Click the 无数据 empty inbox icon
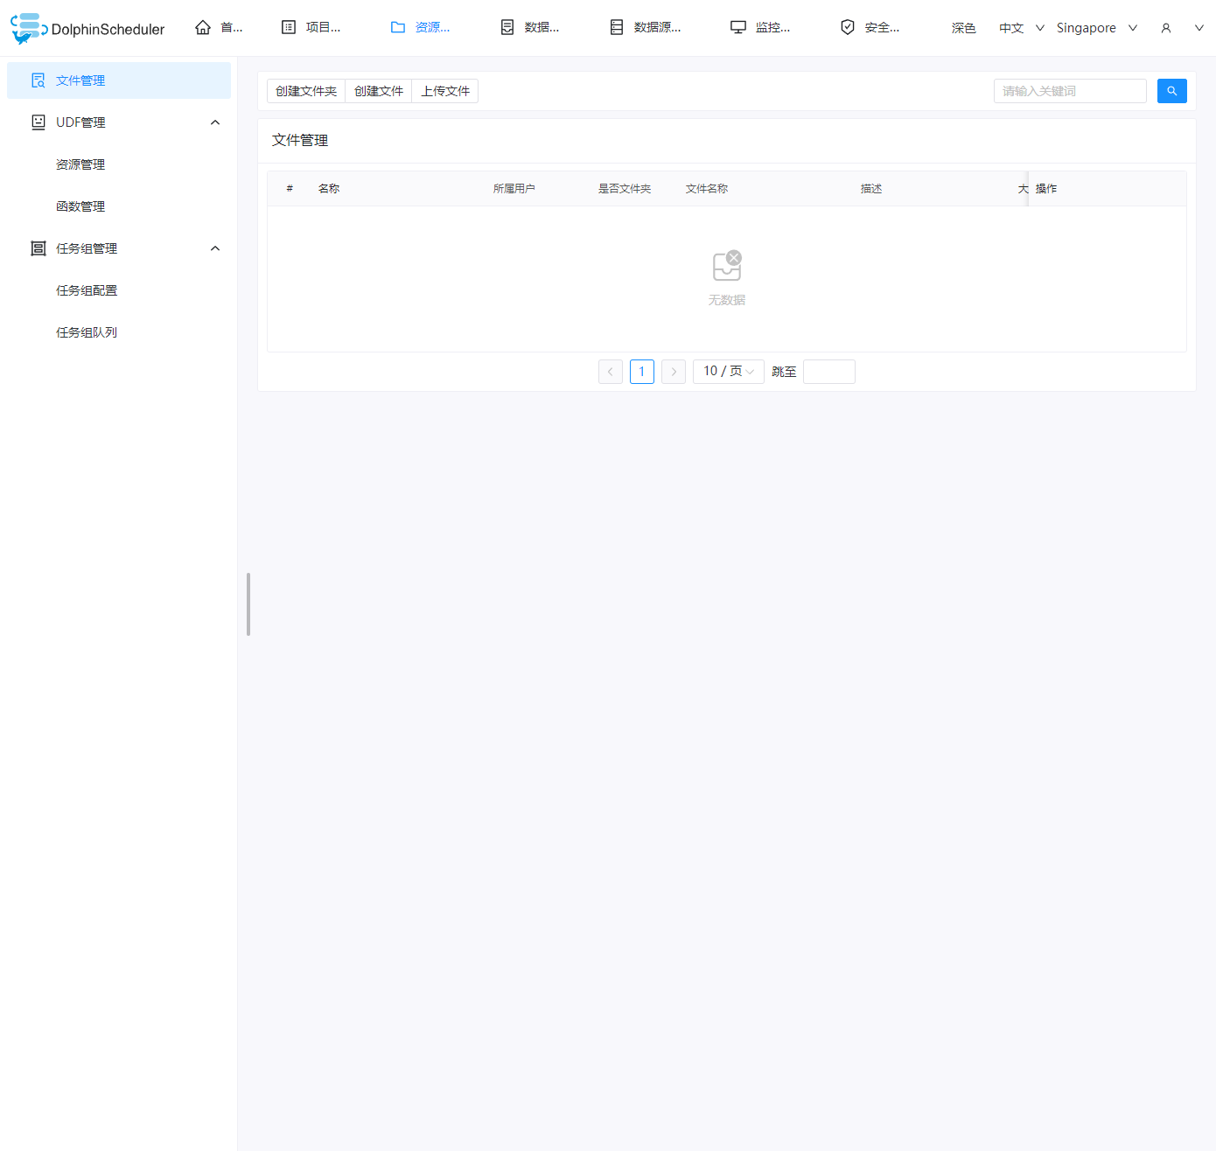 (727, 265)
